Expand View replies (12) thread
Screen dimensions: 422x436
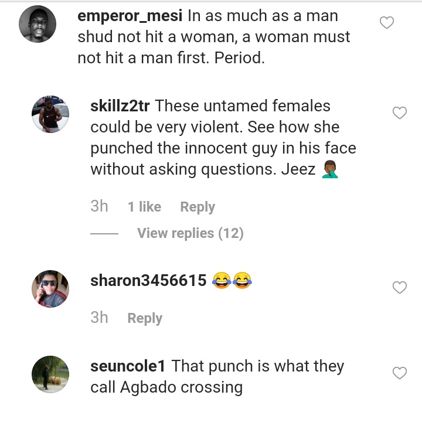[190, 233]
